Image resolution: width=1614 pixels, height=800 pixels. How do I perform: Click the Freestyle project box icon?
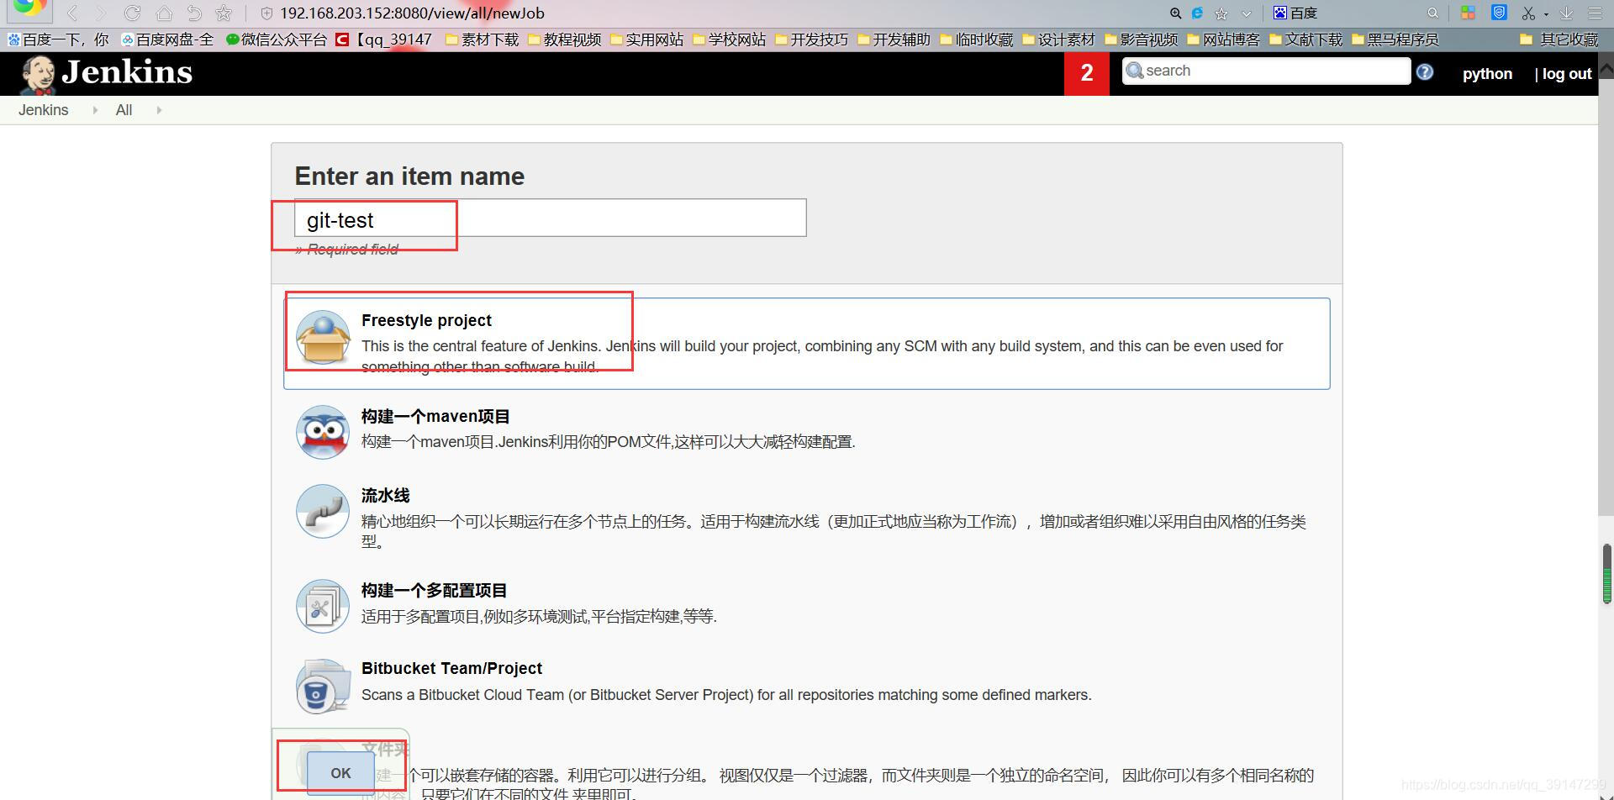pyautogui.click(x=323, y=337)
